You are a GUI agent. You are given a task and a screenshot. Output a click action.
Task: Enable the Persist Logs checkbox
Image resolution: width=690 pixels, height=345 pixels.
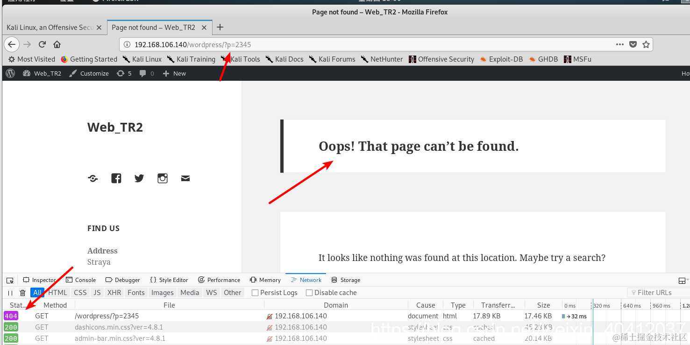[255, 293]
